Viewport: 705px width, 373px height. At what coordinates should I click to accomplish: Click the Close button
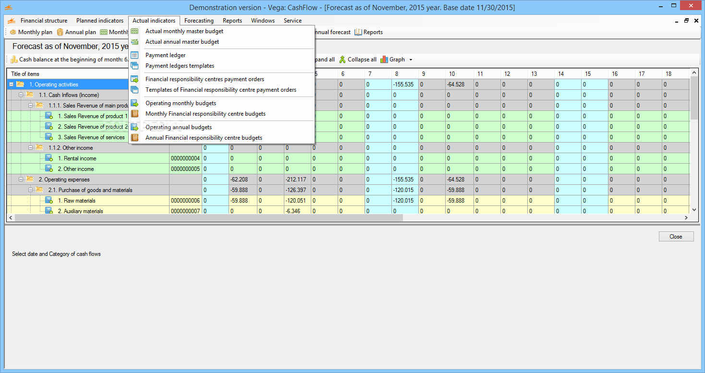(676, 237)
